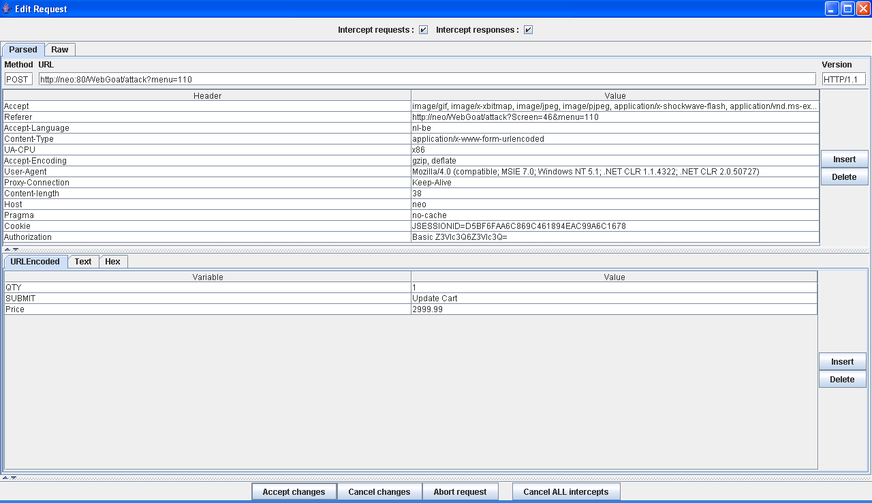Screen dimensions: 872x503
Task: Disable the Intercept responses checkbox
Action: pyautogui.click(x=528, y=30)
